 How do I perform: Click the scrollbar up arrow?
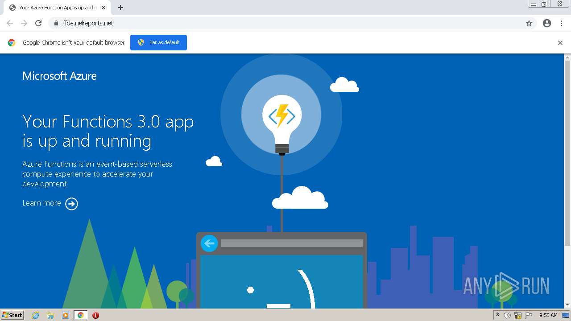pyautogui.click(x=567, y=57)
